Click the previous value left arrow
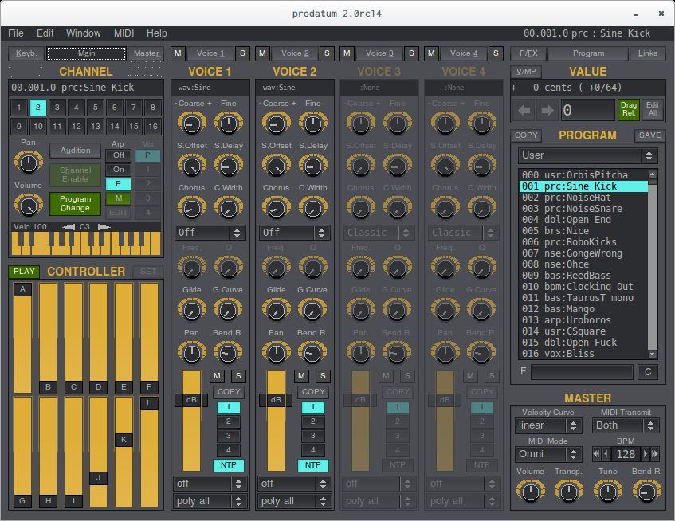 click(524, 111)
